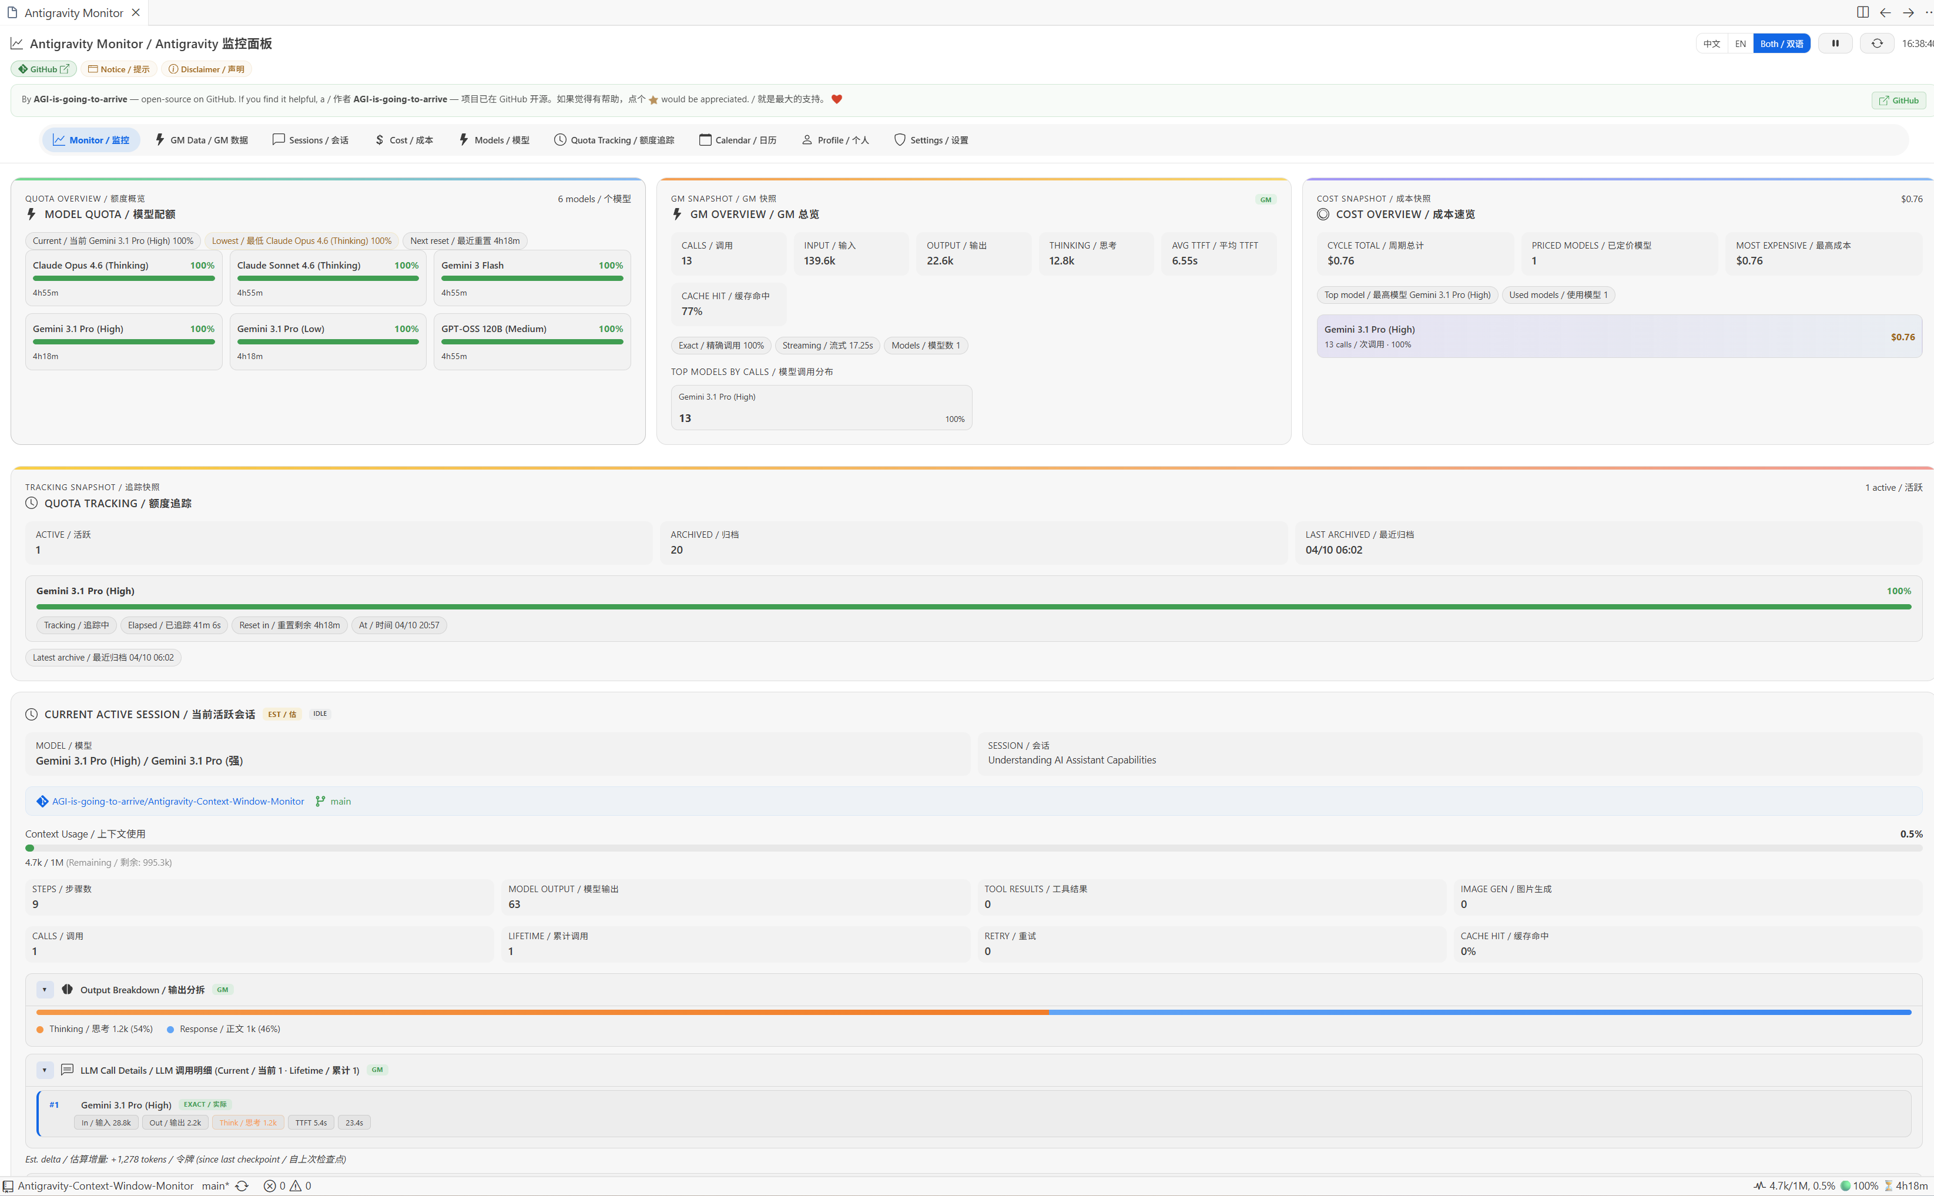
Task: Click the lightning icon beside GM OVERVIEW
Action: coord(677,215)
